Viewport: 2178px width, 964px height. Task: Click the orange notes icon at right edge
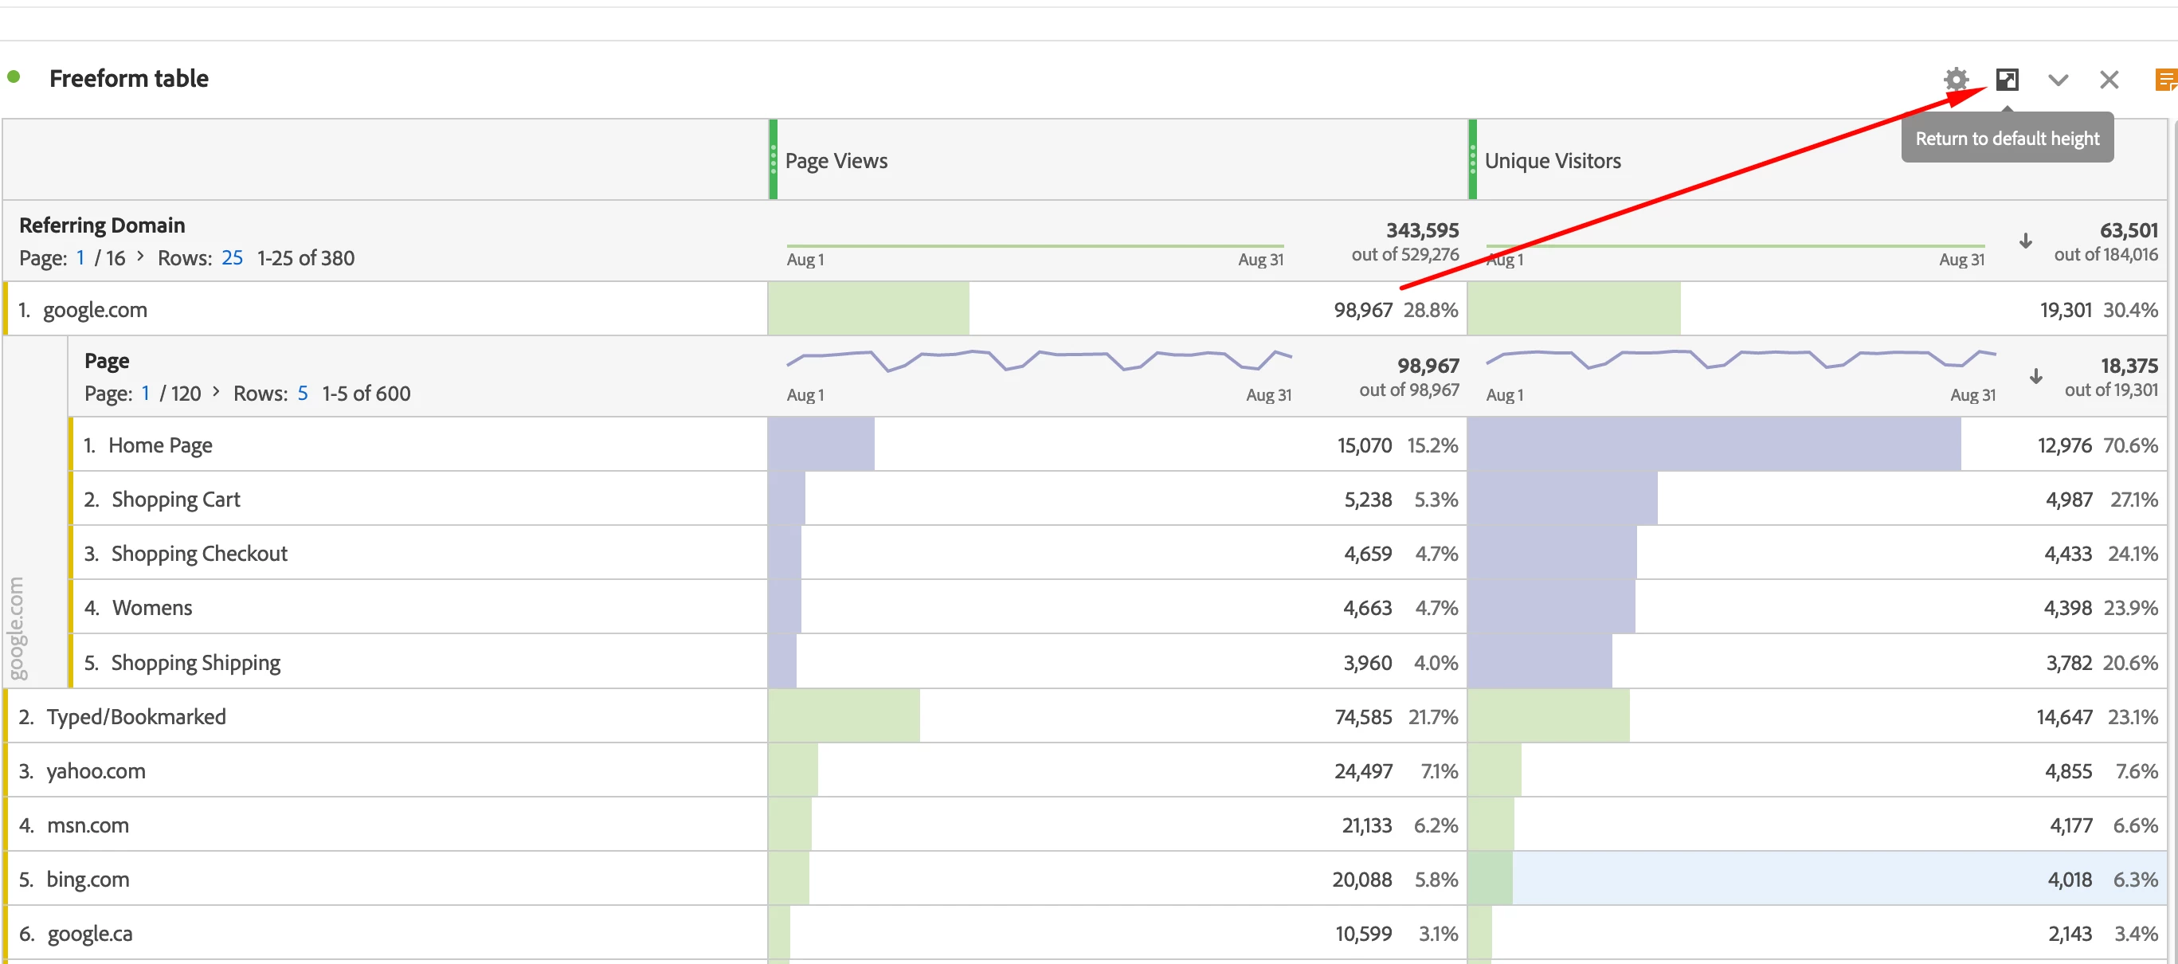[2165, 80]
